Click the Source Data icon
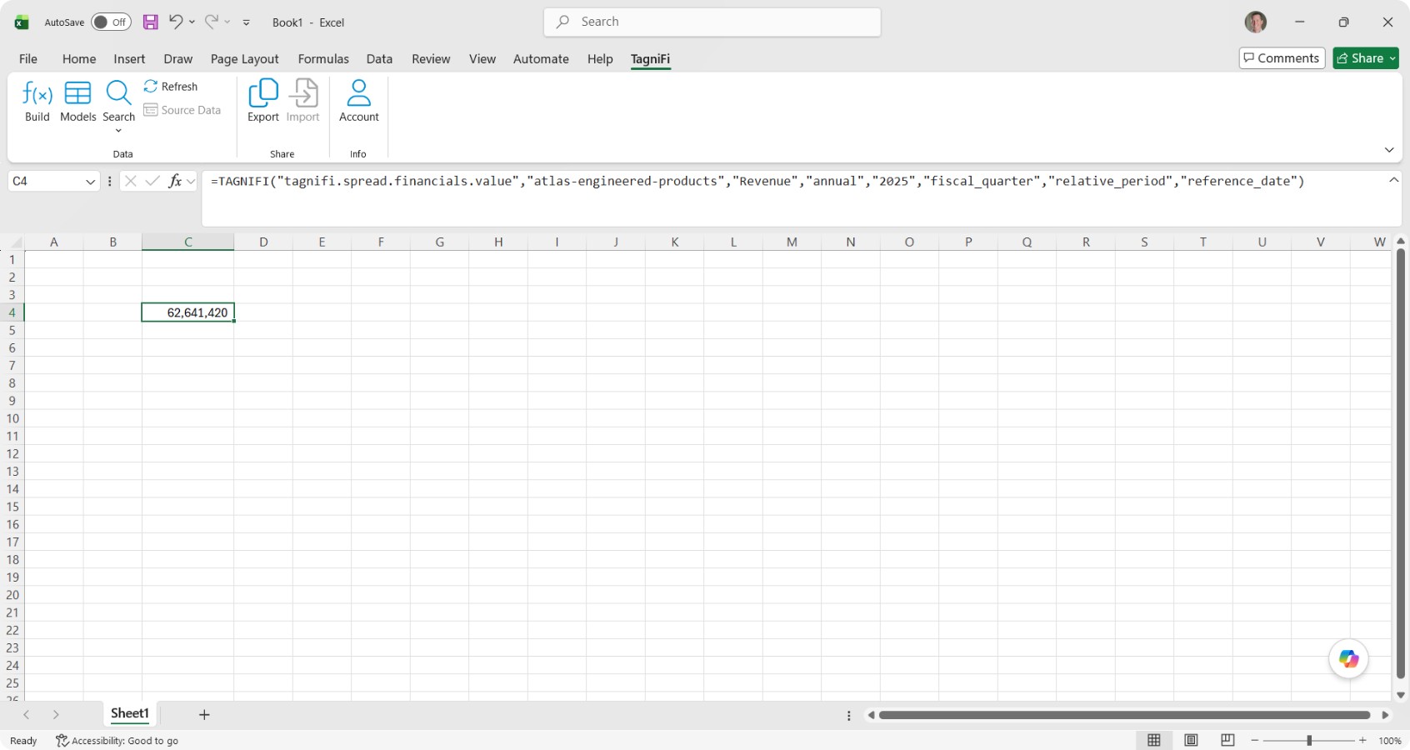The width and height of the screenshot is (1410, 750). 151,110
